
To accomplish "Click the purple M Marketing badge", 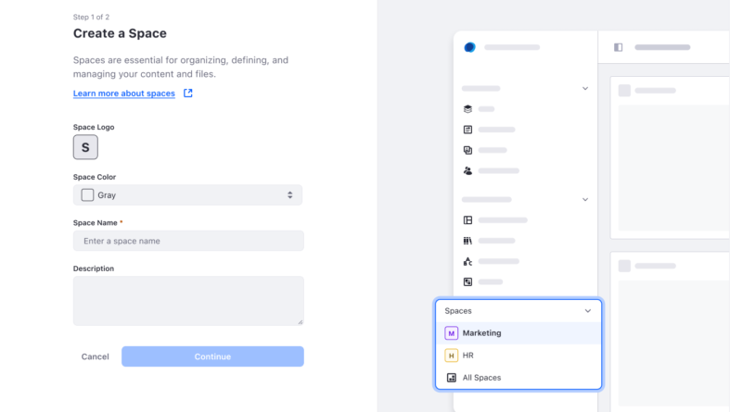I will click(451, 333).
